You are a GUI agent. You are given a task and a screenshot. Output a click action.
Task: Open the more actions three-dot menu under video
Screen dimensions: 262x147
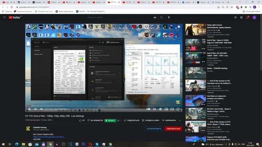(180, 120)
